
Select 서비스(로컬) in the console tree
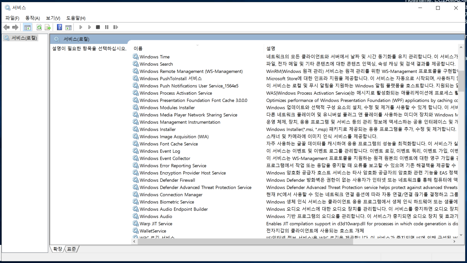[24, 38]
